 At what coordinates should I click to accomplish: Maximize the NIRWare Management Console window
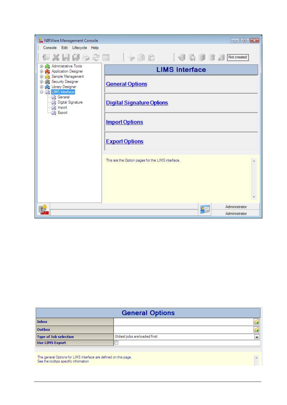point(245,40)
